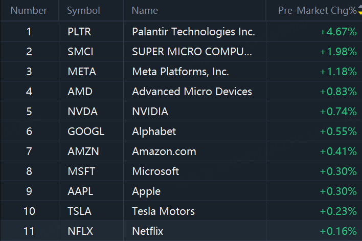The height and width of the screenshot is (241, 362).
Task: Sort by the Pre-Market Chg% column header
Action: tap(317, 10)
